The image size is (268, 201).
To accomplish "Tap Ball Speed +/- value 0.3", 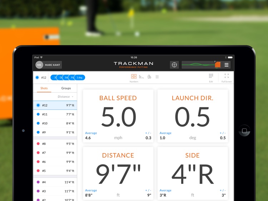I will pyautogui.click(x=148, y=138).
